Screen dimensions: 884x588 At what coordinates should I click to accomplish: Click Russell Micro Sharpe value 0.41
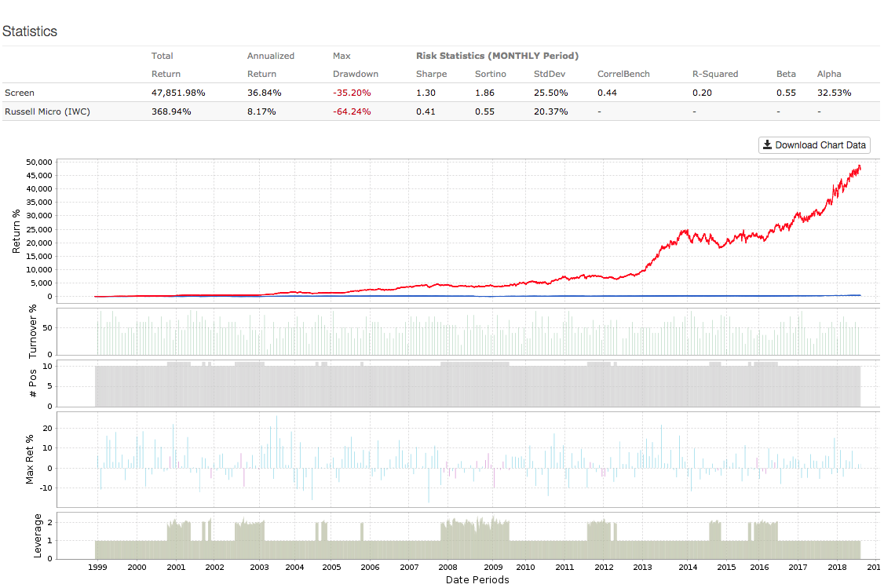[x=426, y=111]
